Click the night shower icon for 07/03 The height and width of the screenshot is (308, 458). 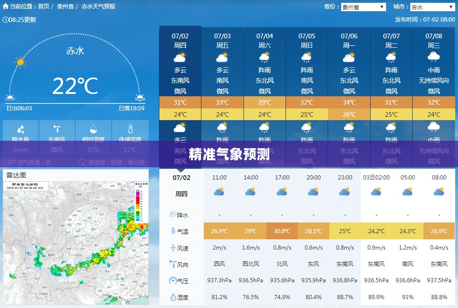coord(222,128)
